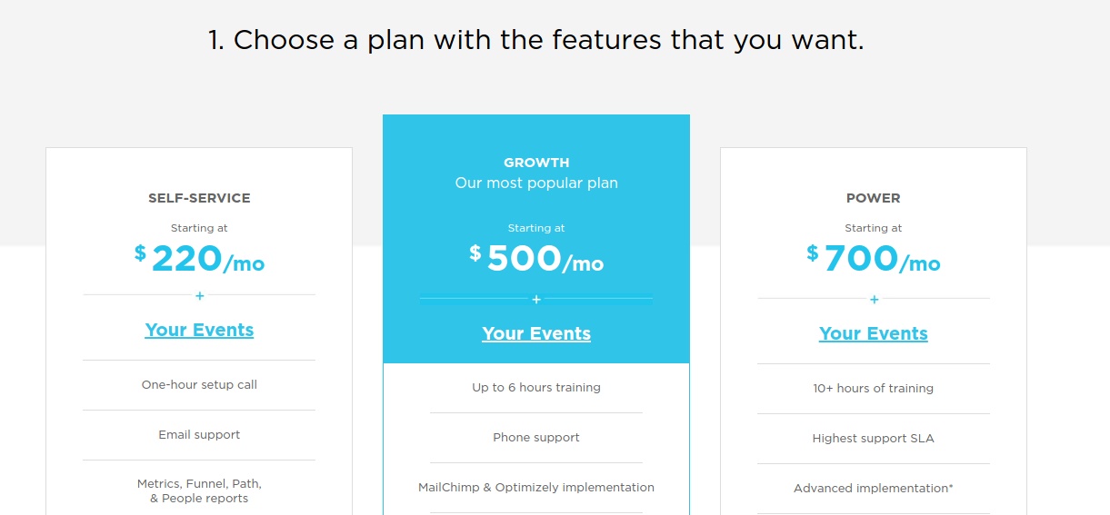Click Phone support feature row
The image size is (1110, 515).
click(x=536, y=438)
